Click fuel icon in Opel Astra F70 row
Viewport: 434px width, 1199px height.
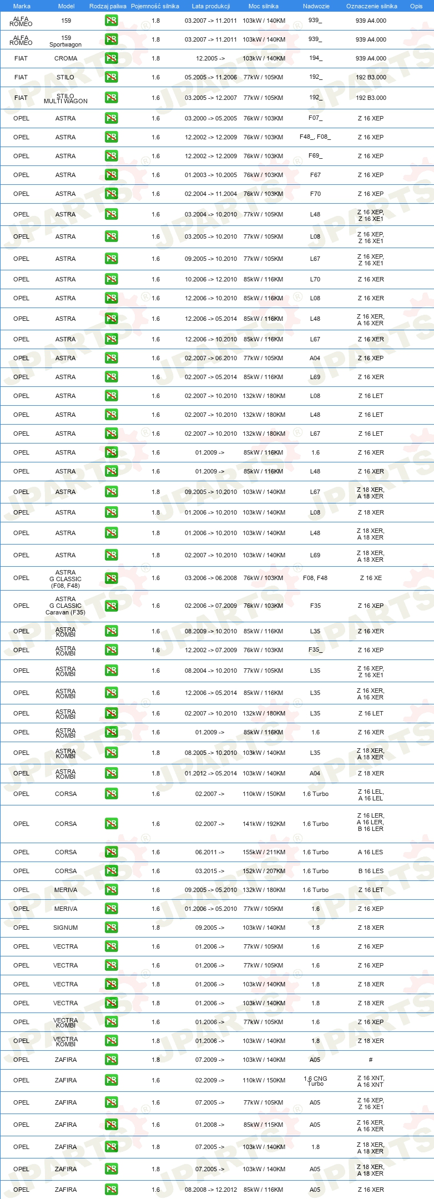(111, 194)
